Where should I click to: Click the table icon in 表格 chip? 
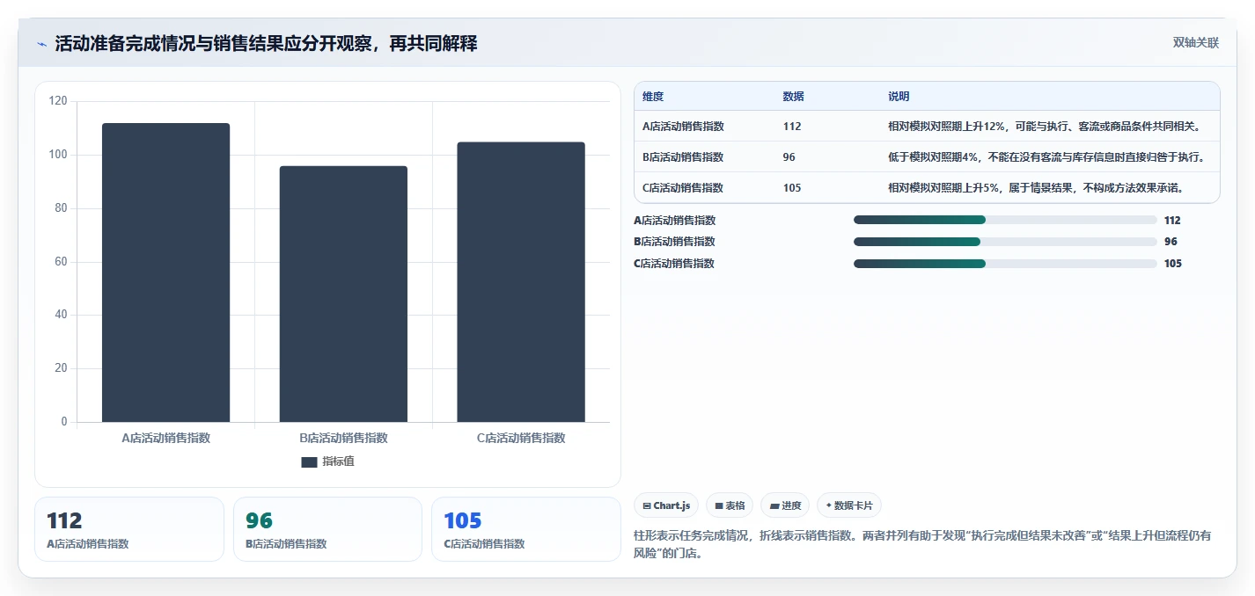[719, 506]
